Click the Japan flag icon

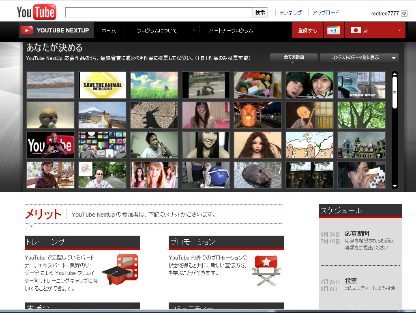coord(356,30)
